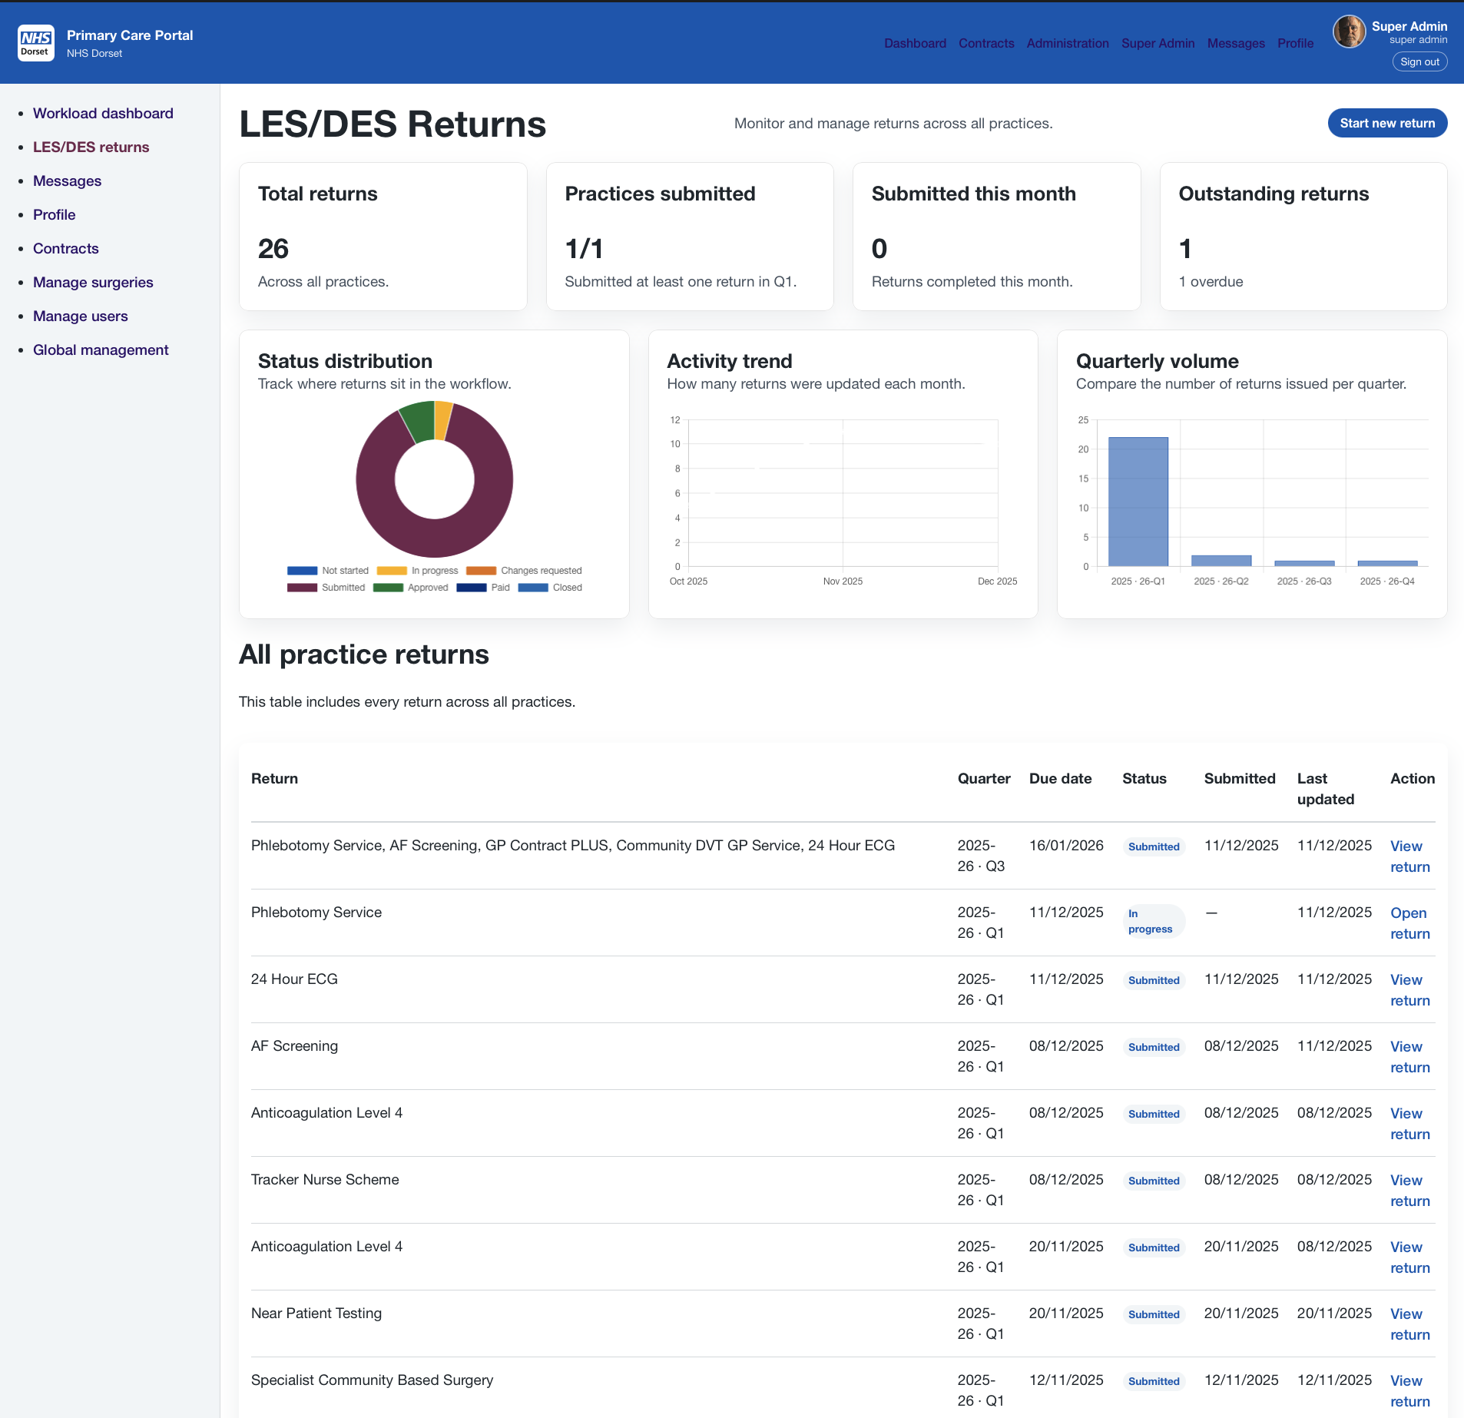Screen dimensions: 1464x1418
Task: Go to Global management
Action: [101, 350]
